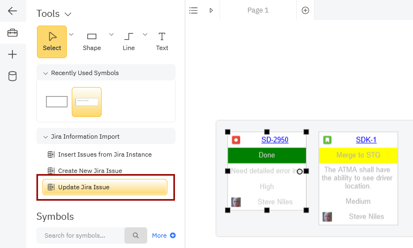Open the SD-2950 issue link

pyautogui.click(x=274, y=140)
